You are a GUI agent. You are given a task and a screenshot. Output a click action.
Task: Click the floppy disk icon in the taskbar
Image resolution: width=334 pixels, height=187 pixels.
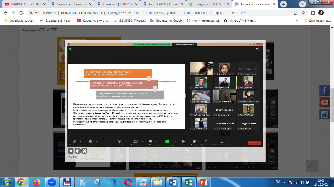[67, 182]
